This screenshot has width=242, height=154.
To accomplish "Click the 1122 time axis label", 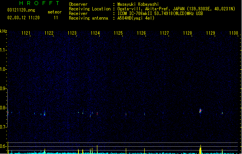I will pos(49,33).
